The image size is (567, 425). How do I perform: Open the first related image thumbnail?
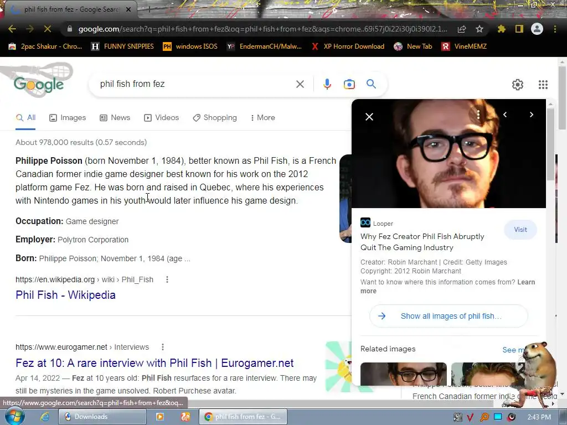pyautogui.click(x=404, y=374)
